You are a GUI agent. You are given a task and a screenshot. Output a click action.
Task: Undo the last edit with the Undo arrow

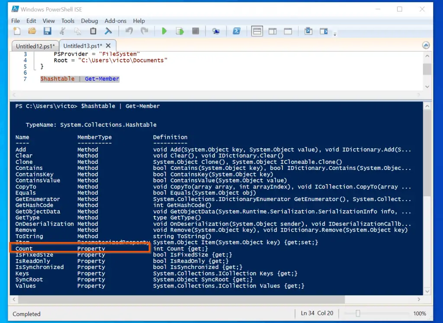[128, 31]
